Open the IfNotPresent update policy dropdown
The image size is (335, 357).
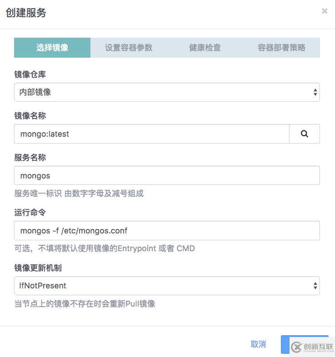click(167, 286)
